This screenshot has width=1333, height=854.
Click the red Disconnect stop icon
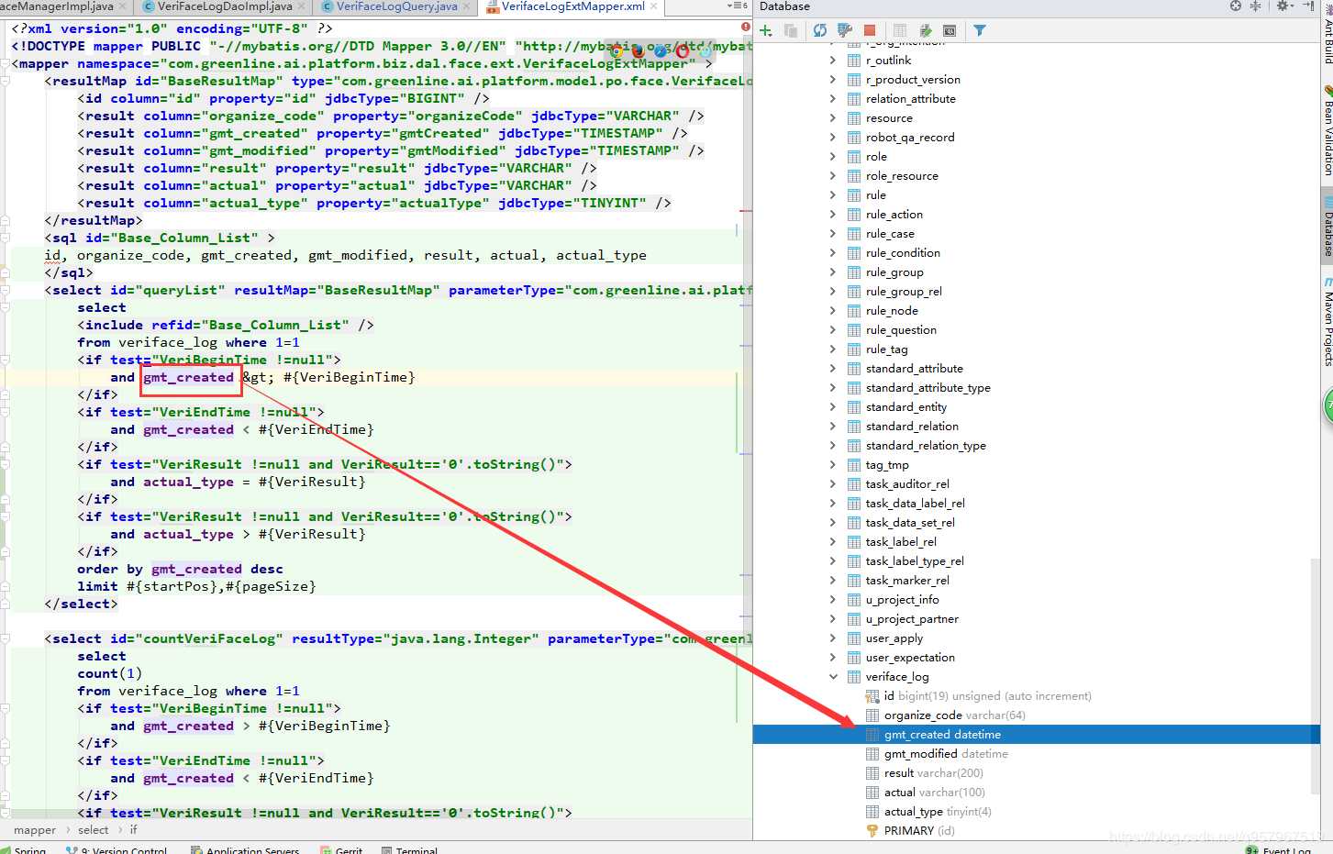(x=870, y=30)
